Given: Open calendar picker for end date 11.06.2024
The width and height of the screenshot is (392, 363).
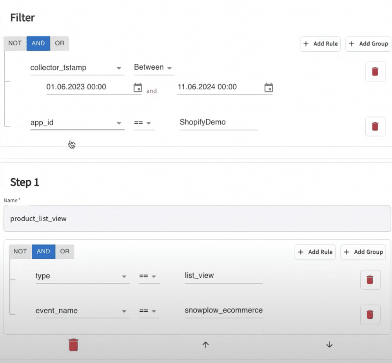Looking at the screenshot, I should (269, 87).
